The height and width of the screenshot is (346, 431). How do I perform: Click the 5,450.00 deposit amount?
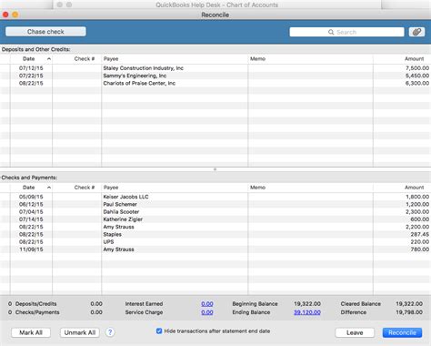[417, 76]
